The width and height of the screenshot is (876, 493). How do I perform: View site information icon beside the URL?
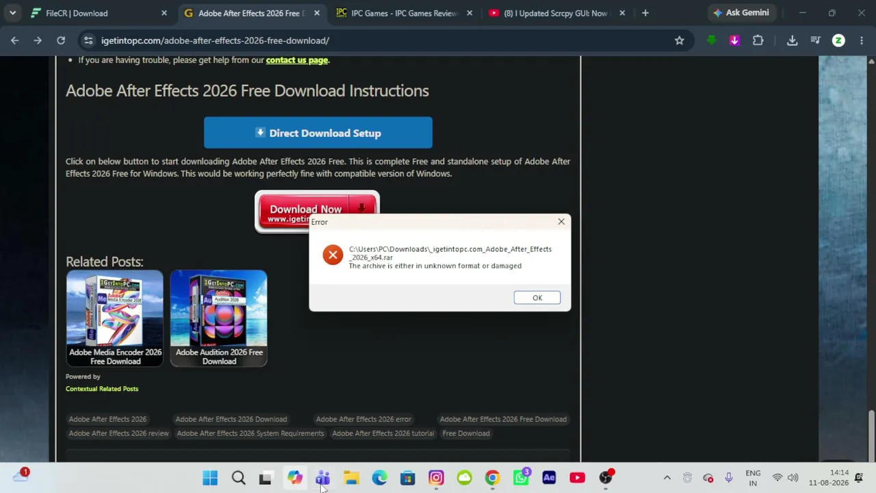88,40
